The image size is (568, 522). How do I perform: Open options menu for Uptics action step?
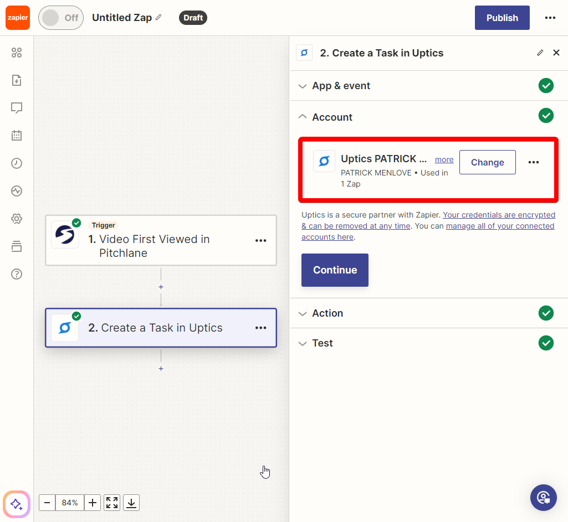pyautogui.click(x=260, y=328)
